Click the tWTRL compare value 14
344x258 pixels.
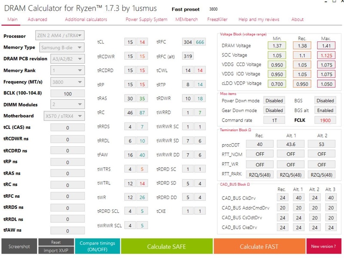(142, 183)
